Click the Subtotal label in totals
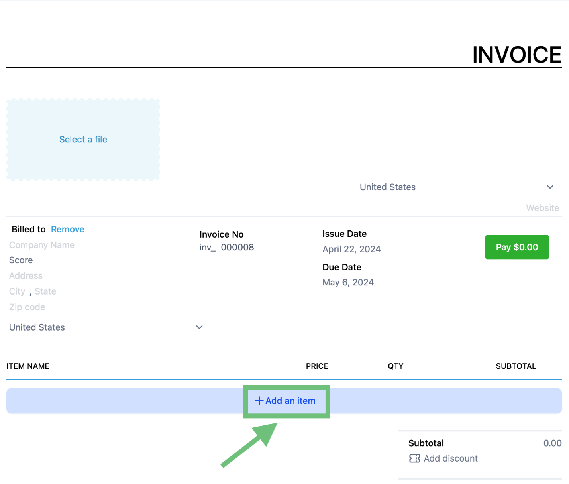The height and width of the screenshot is (484, 569). pyautogui.click(x=426, y=443)
